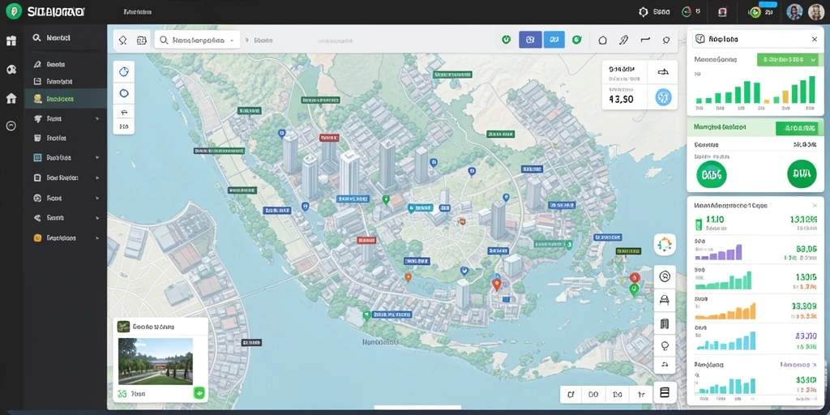Select the highlighted green item in sidebar menu
Screen dimensions: 830x415
66,99
